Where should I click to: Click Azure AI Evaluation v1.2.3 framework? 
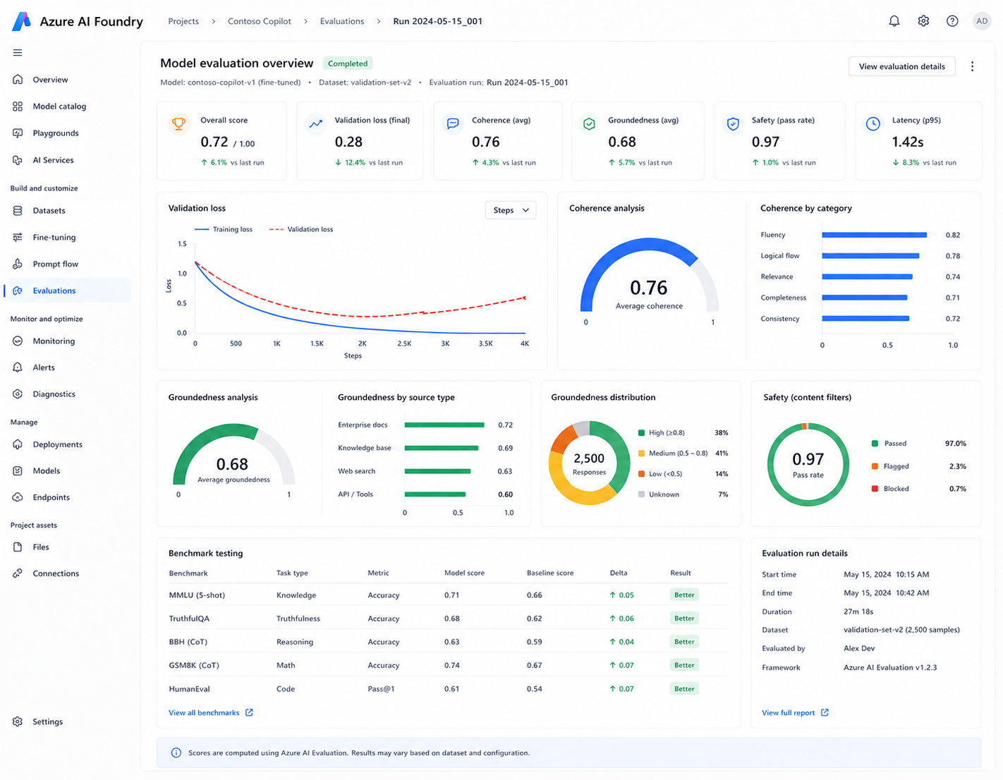pyautogui.click(x=890, y=668)
